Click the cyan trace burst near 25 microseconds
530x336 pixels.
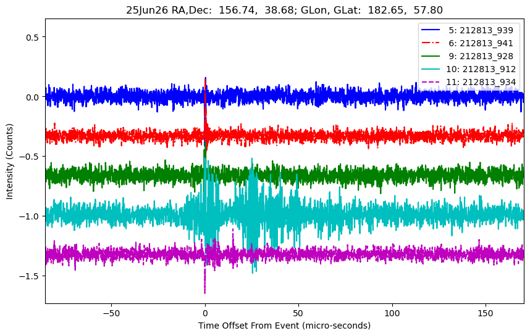(252, 216)
